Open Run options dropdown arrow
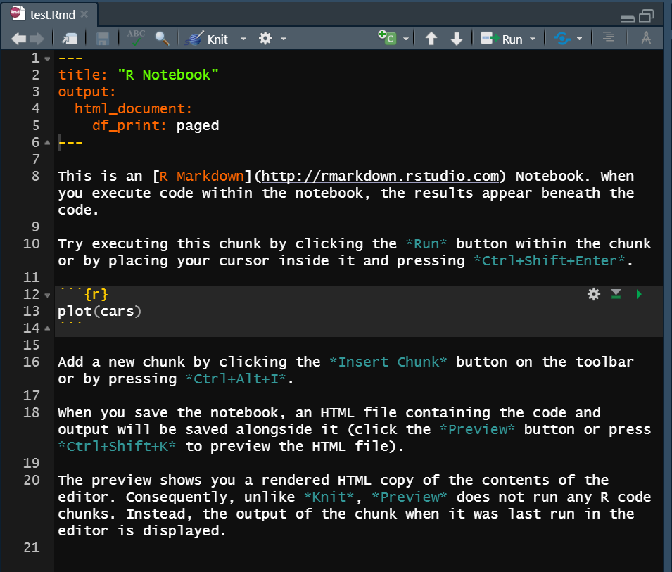This screenshot has width=672, height=572. (x=533, y=39)
